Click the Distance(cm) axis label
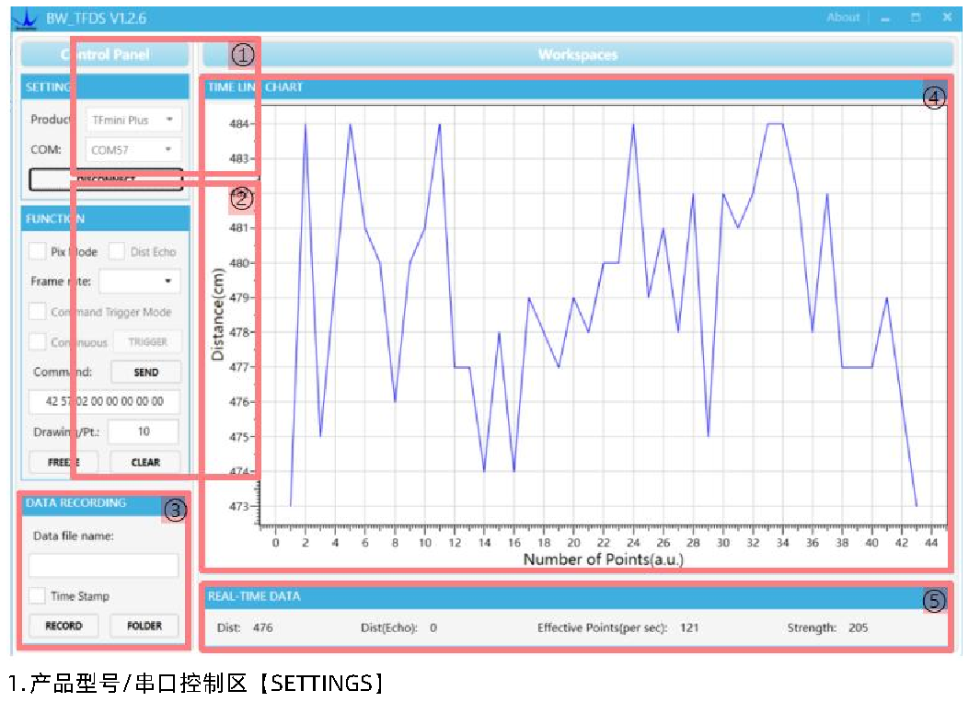Viewport: 969px width, 702px height. pos(217,315)
